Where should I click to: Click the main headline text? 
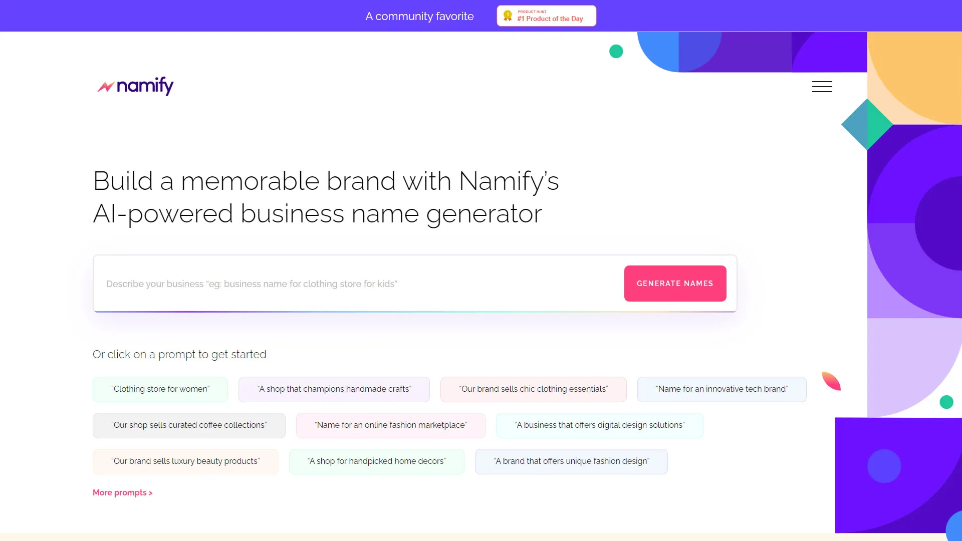click(x=326, y=197)
